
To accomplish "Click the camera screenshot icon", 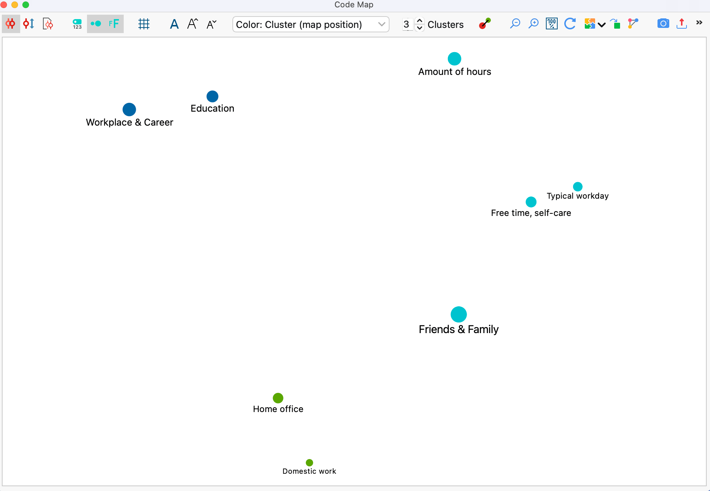I will (663, 24).
